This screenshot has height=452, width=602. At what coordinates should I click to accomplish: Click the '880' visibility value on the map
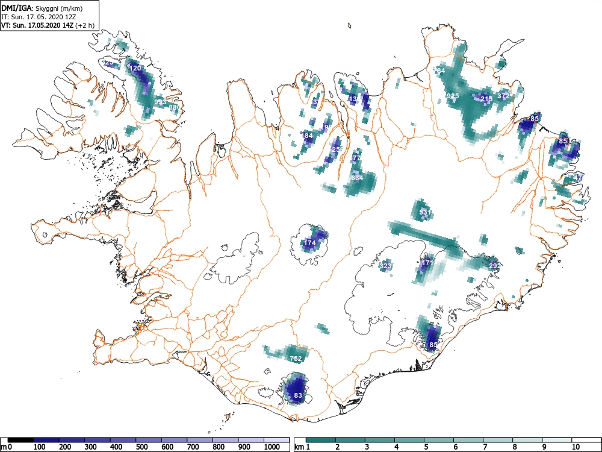[174, 107]
